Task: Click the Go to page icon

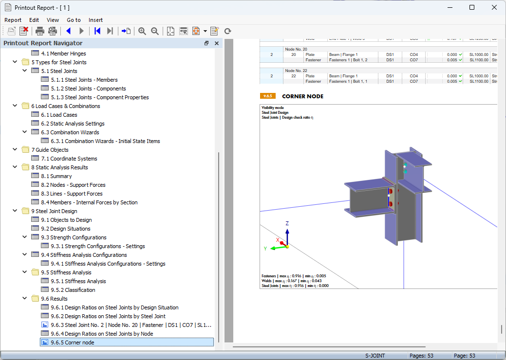Action: click(x=126, y=31)
